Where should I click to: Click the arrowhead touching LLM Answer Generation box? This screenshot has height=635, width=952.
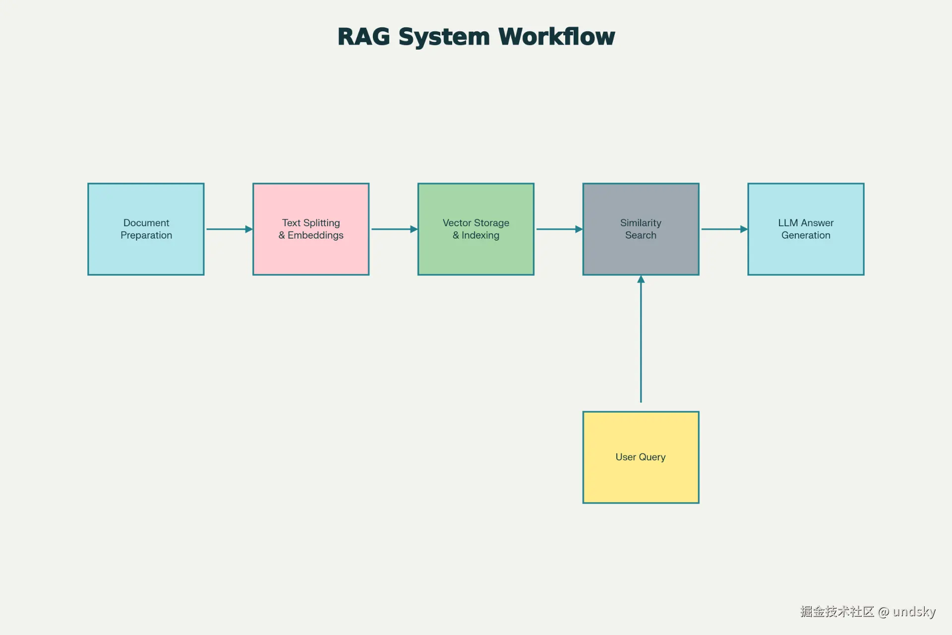click(744, 229)
